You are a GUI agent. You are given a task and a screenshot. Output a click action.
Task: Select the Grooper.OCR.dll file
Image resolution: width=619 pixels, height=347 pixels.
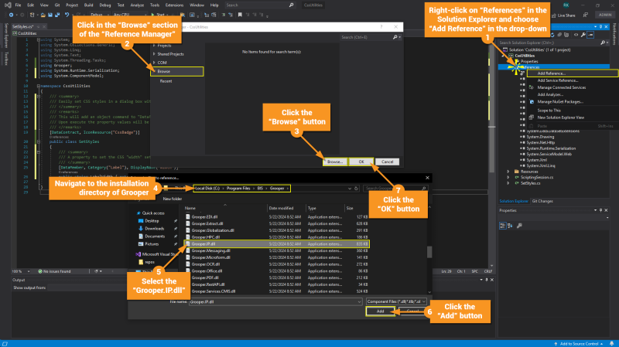tap(205, 264)
